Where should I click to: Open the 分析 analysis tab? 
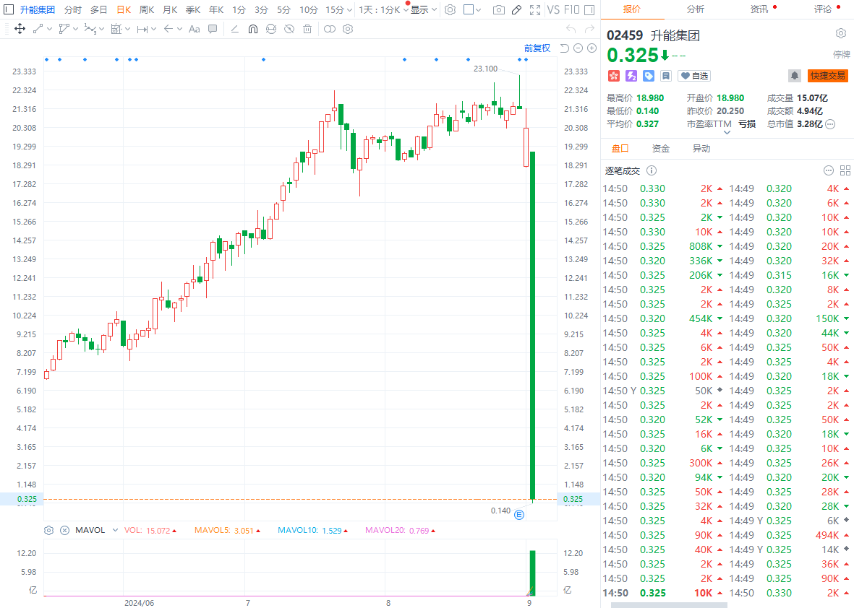696,9
